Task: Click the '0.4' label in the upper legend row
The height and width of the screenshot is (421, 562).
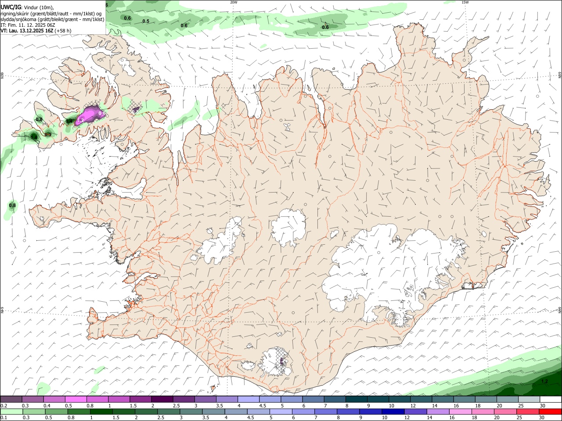Action: coord(47,406)
